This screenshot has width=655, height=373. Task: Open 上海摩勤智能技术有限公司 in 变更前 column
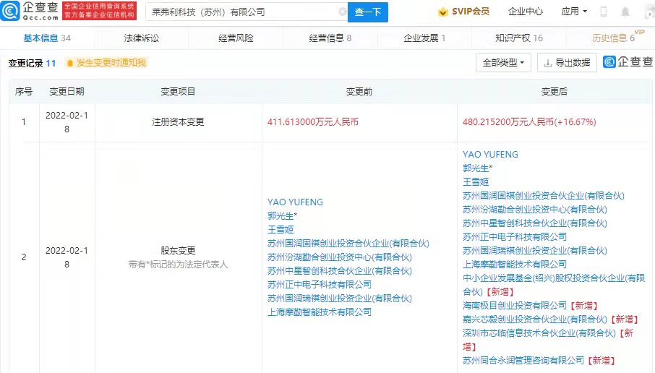pyautogui.click(x=320, y=312)
